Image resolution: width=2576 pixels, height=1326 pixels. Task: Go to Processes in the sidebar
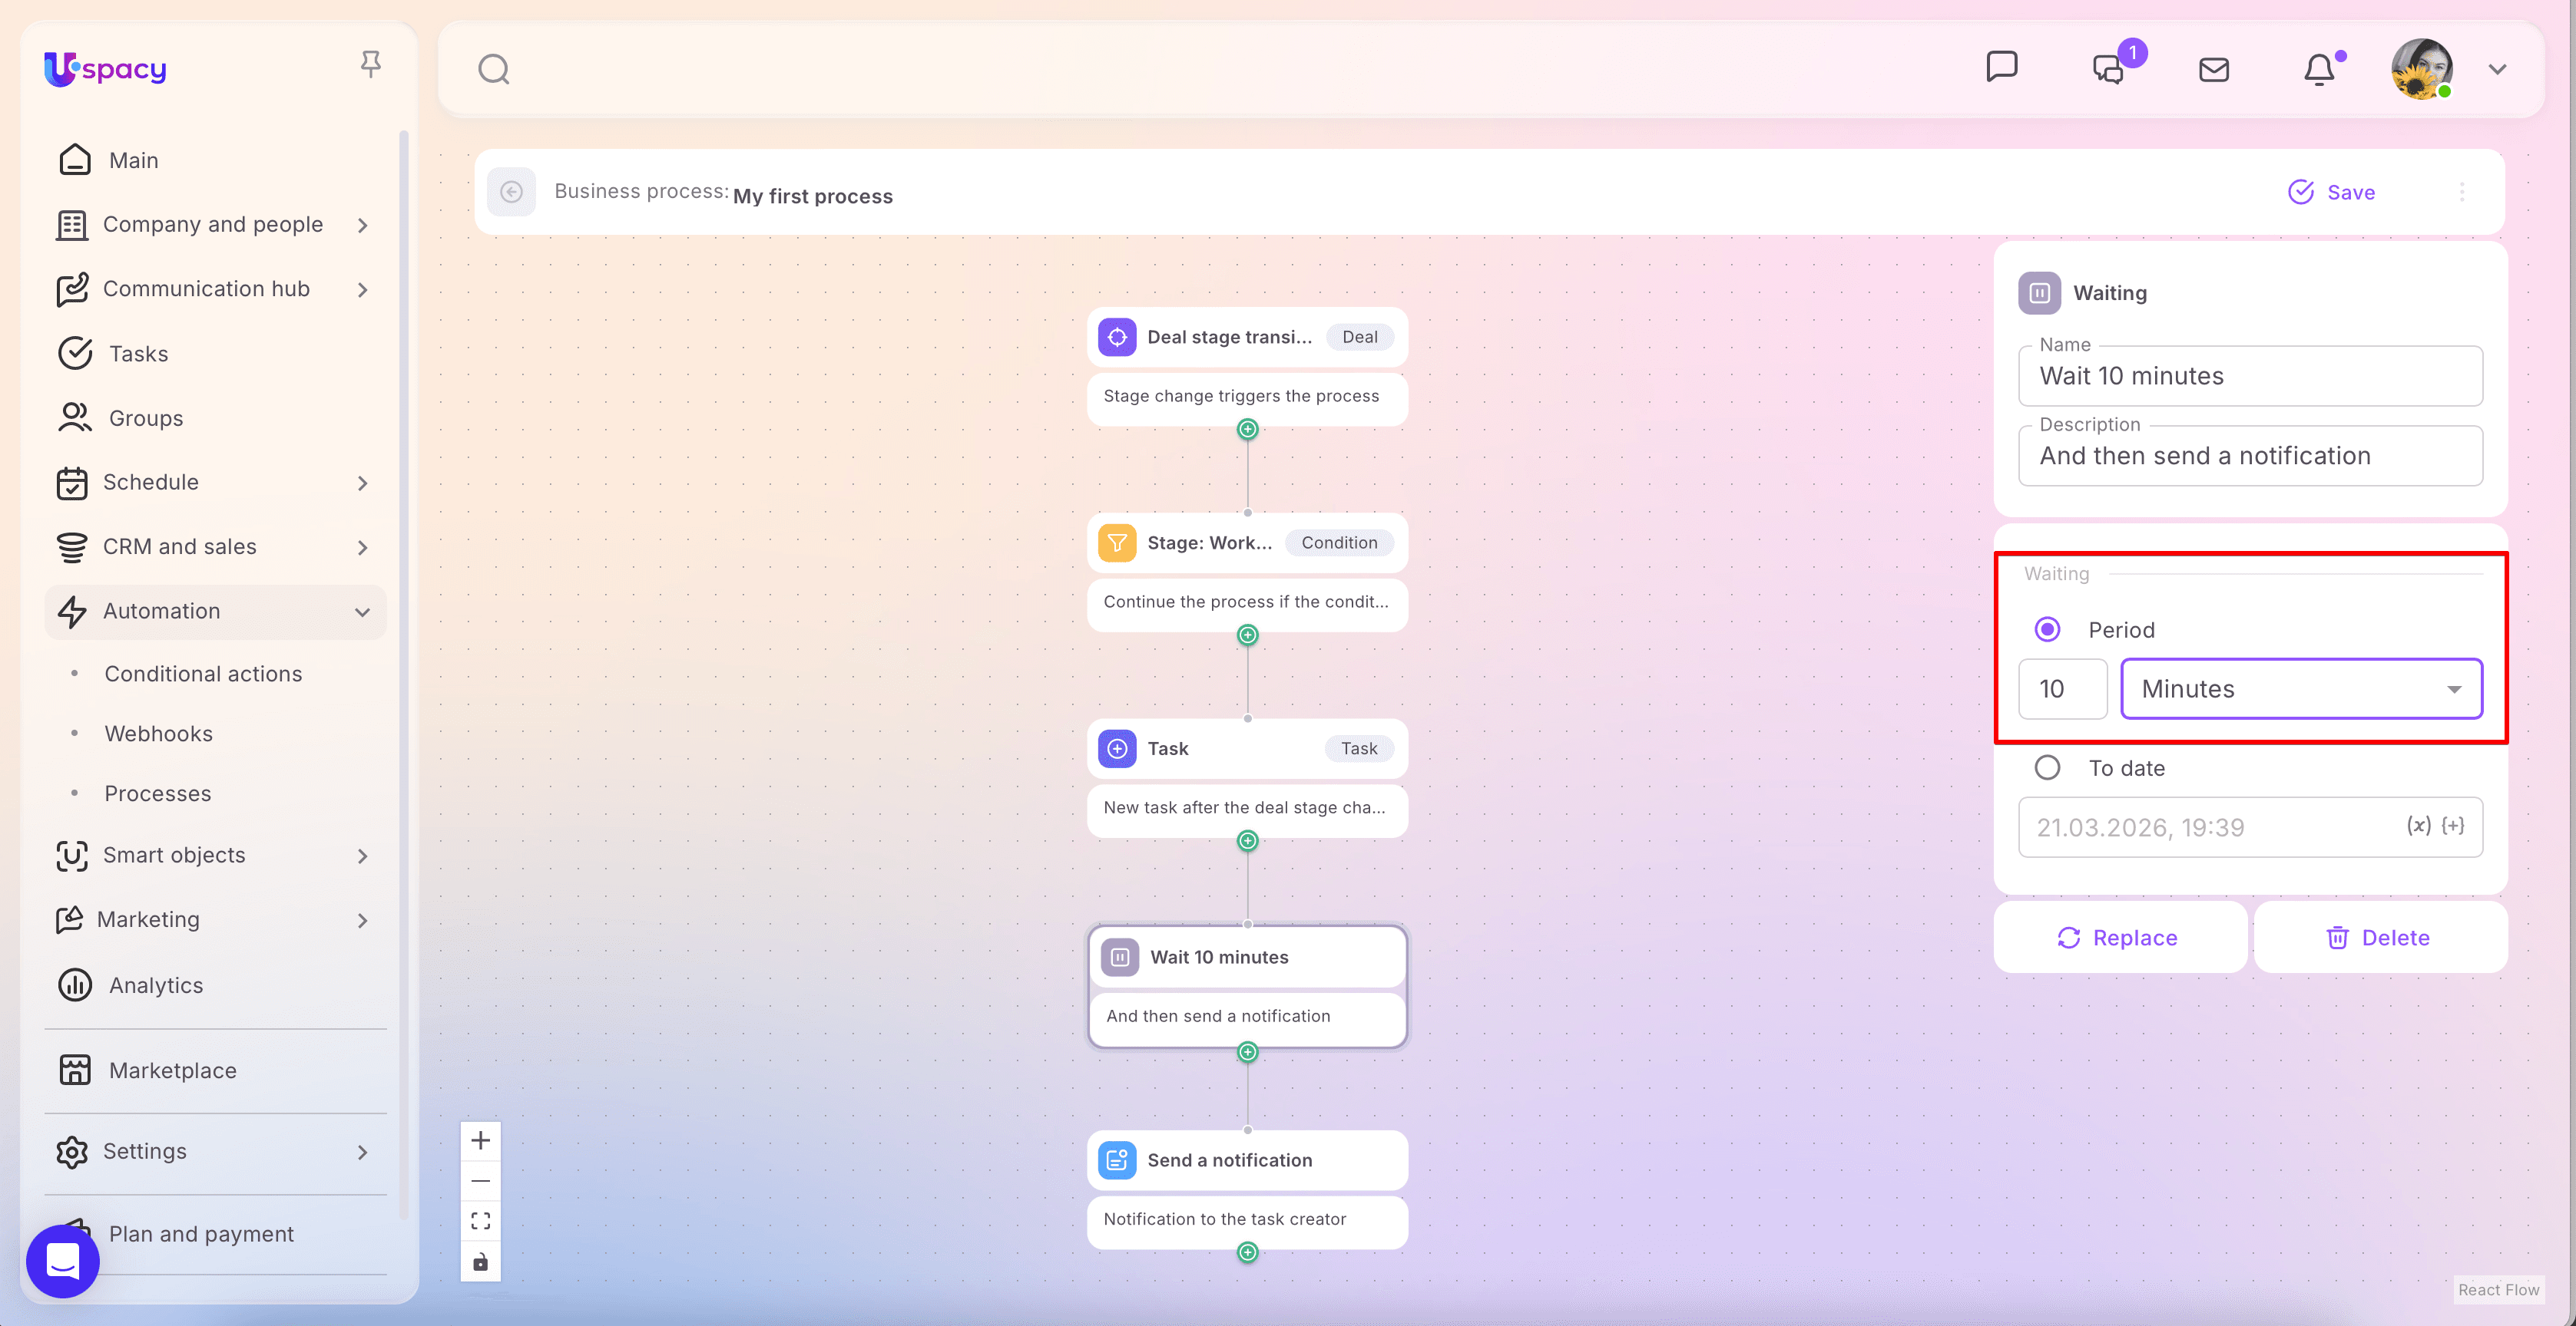[x=158, y=793]
